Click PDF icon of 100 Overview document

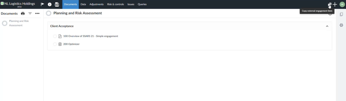point(60,36)
